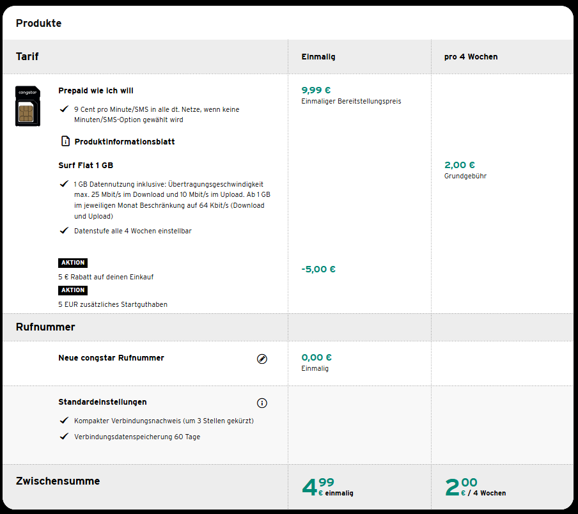
Task: Click the edit pencil icon for Rufnummer
Action: pos(262,359)
